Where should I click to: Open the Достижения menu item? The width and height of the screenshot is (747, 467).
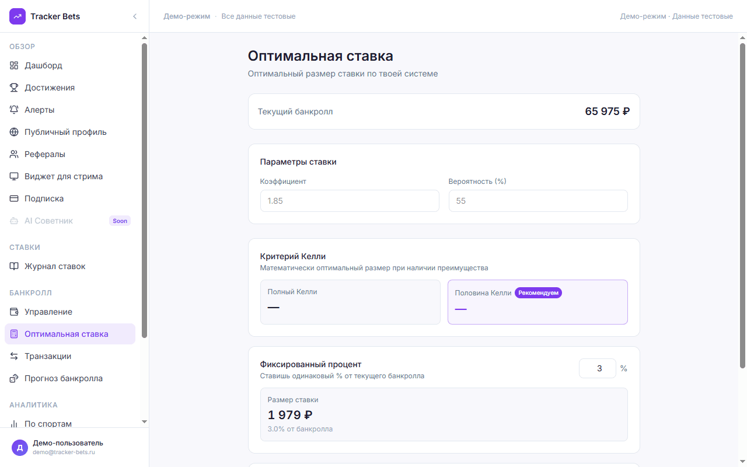click(70, 88)
